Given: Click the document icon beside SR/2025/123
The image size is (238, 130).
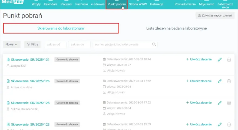Looking at the screenshot, I should (8, 125).
